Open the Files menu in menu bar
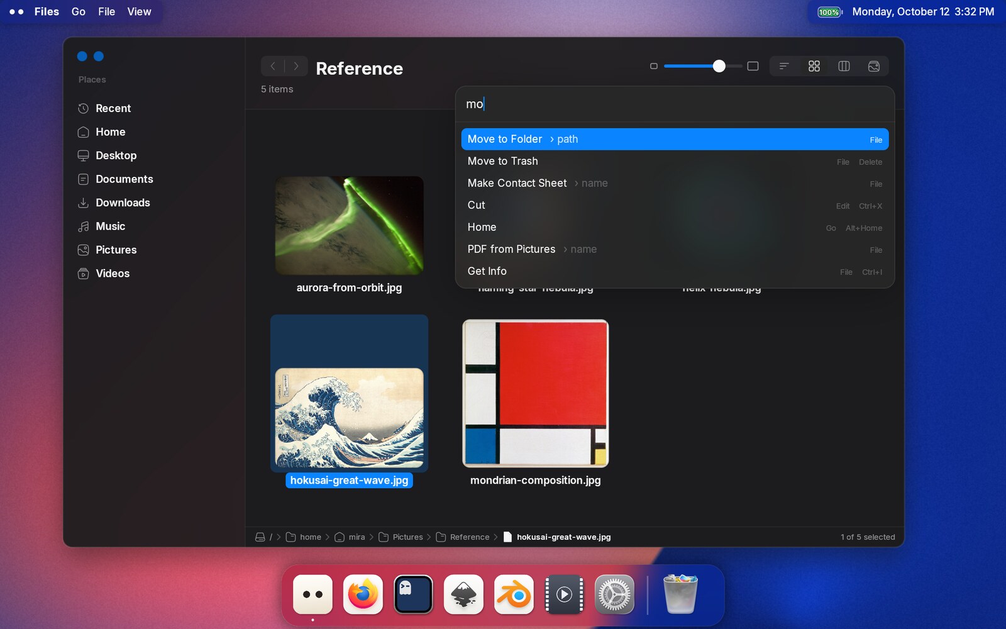 tap(47, 11)
